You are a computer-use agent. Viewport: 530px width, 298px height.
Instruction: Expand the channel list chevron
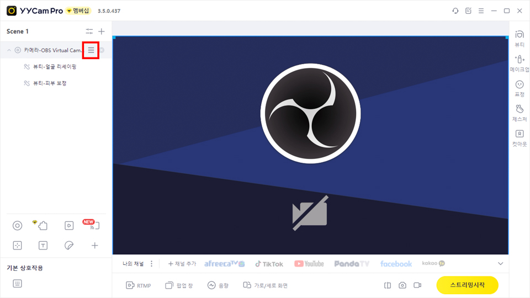(x=501, y=264)
